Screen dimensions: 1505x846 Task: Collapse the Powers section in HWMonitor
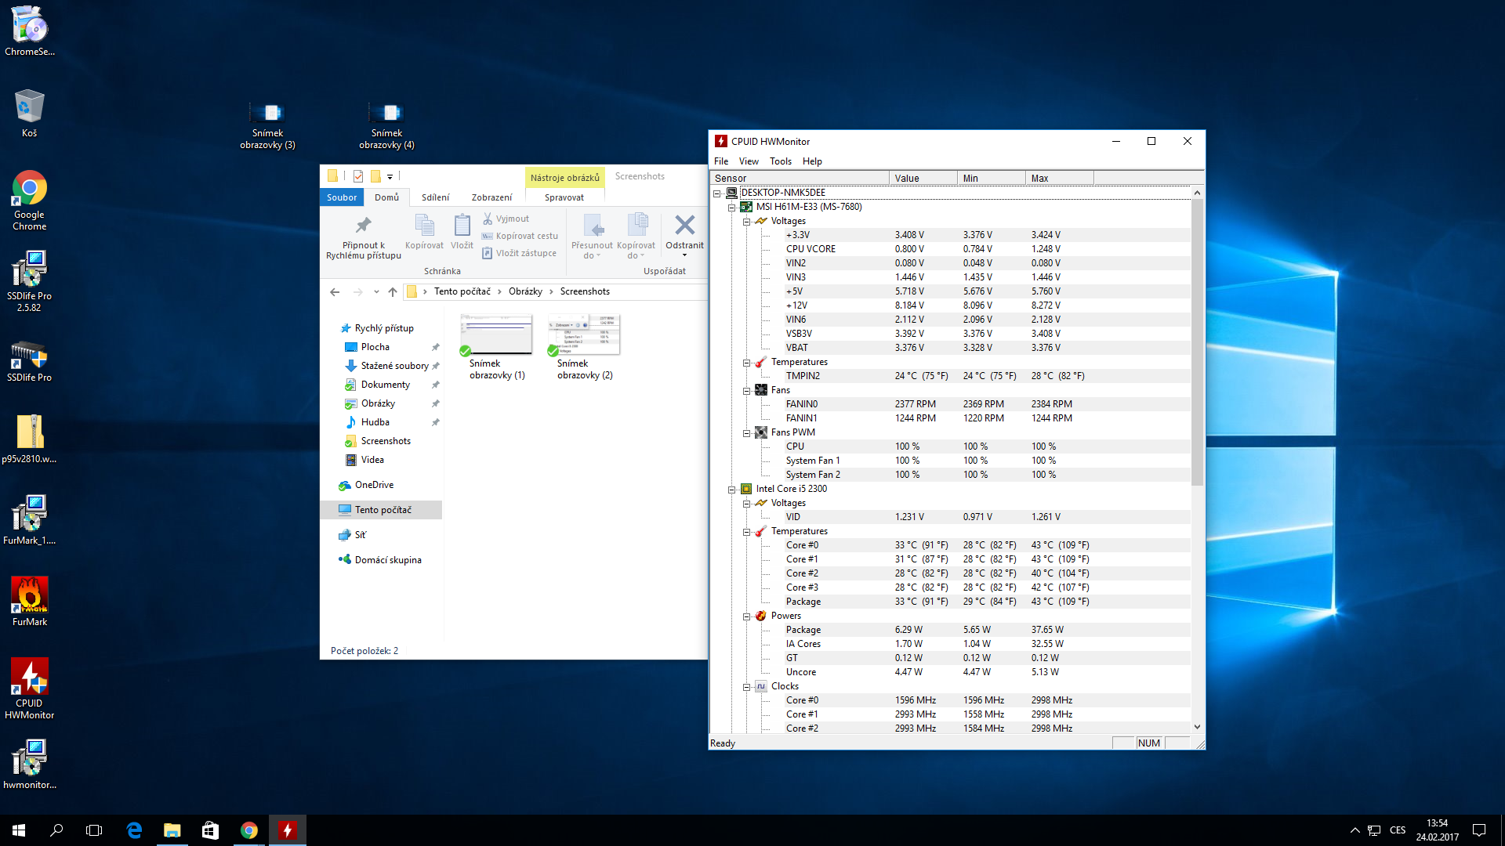[x=747, y=616]
